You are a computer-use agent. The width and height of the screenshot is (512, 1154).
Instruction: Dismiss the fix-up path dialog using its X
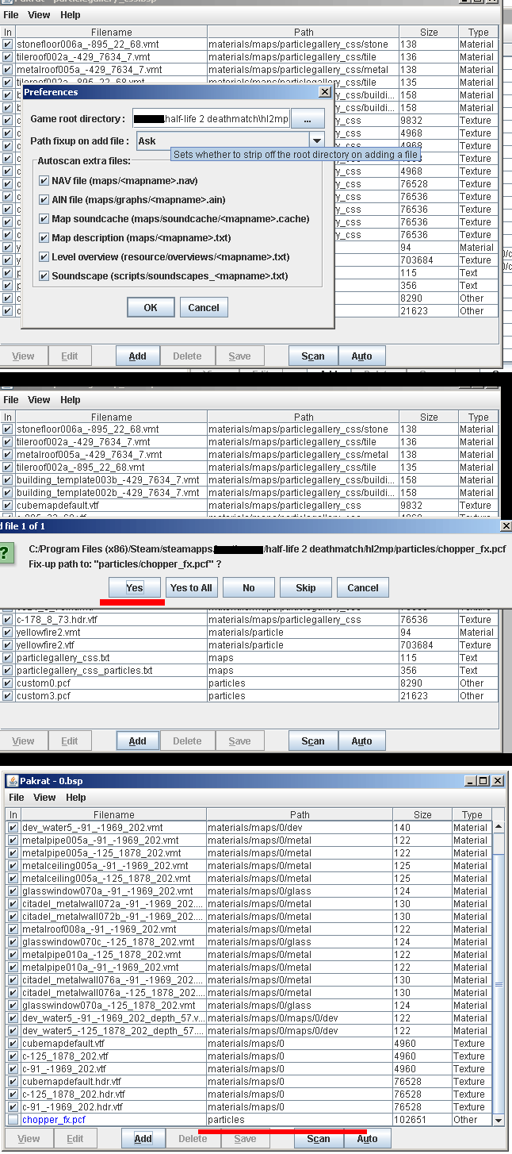[x=506, y=525]
